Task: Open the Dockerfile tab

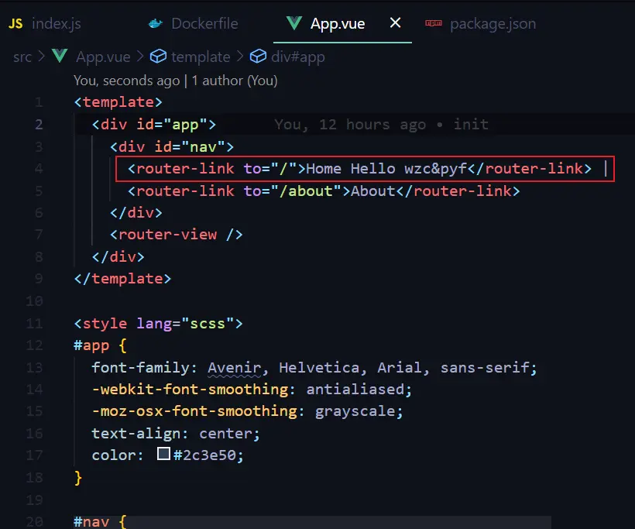Action: (204, 24)
